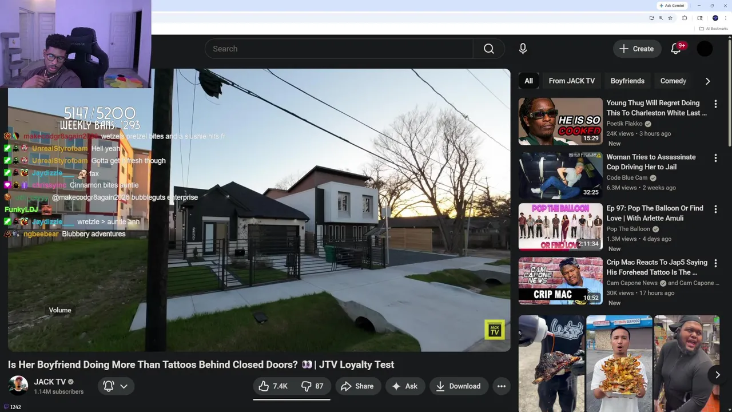Open options for Woman Tries to Assassinate video
Screen dimensions: 732x412
click(715, 157)
